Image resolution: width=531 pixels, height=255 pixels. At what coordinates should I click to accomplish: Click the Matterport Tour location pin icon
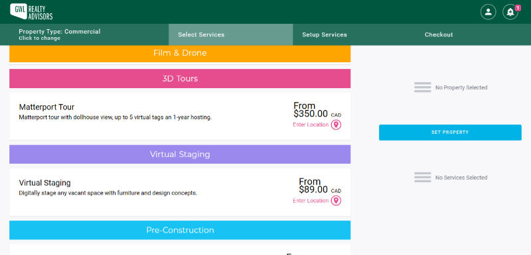click(x=336, y=125)
